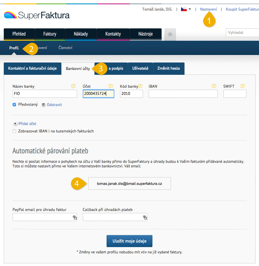259x266 pixels.
Task: Open the language dropdown arrow
Action: click(190, 9)
